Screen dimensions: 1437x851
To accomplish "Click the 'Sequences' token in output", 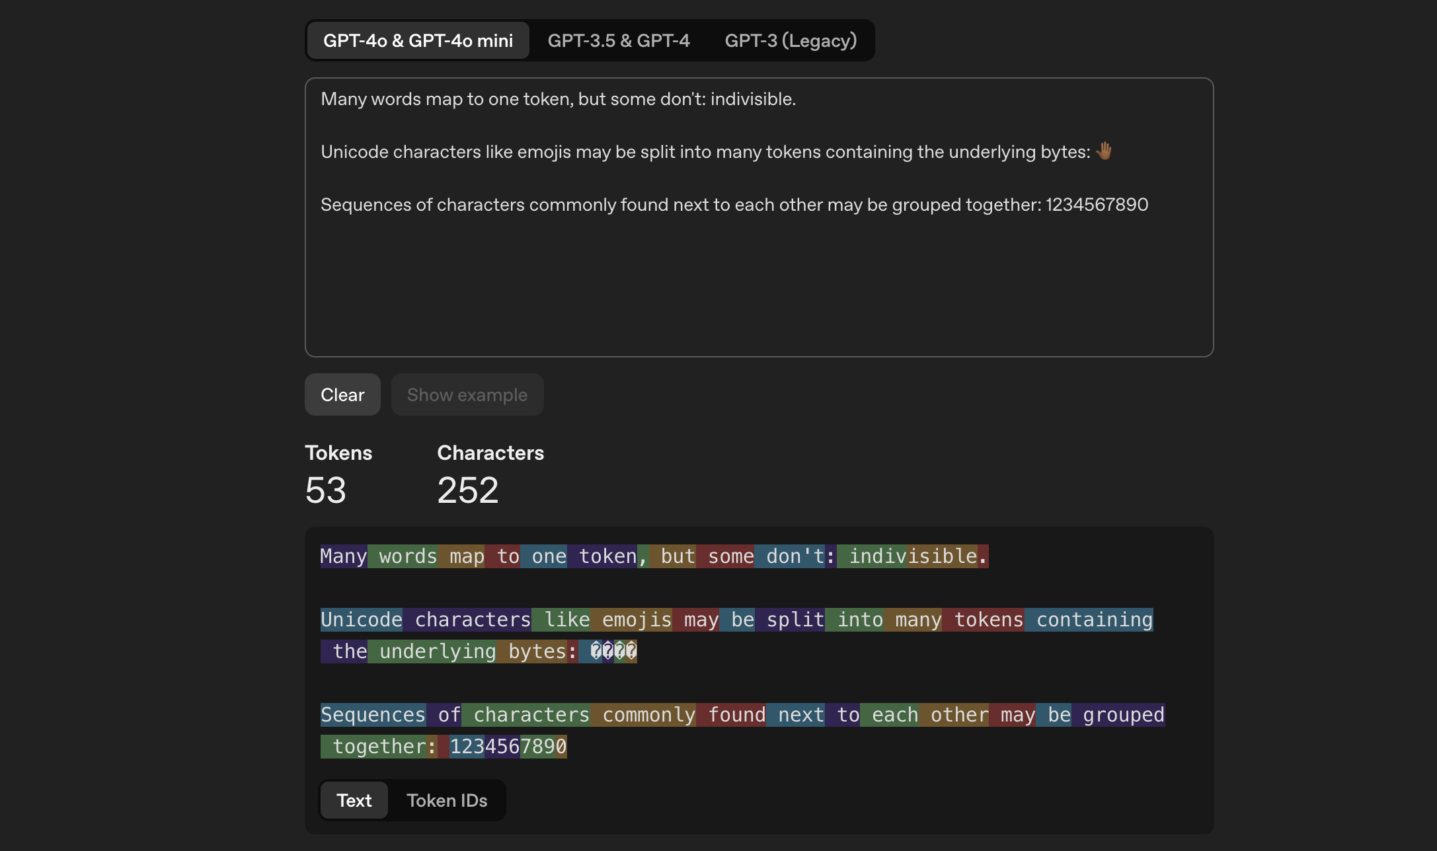I will [373, 715].
